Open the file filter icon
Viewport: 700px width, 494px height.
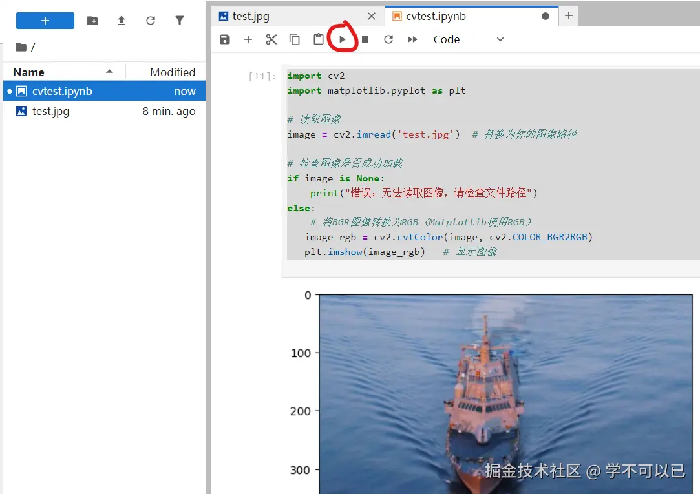[x=180, y=21]
